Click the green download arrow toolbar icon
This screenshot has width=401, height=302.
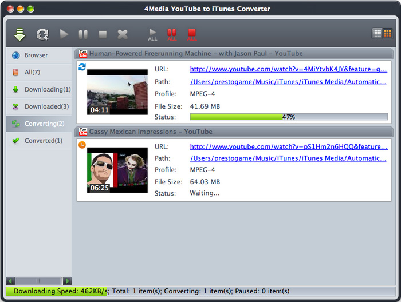[20, 34]
